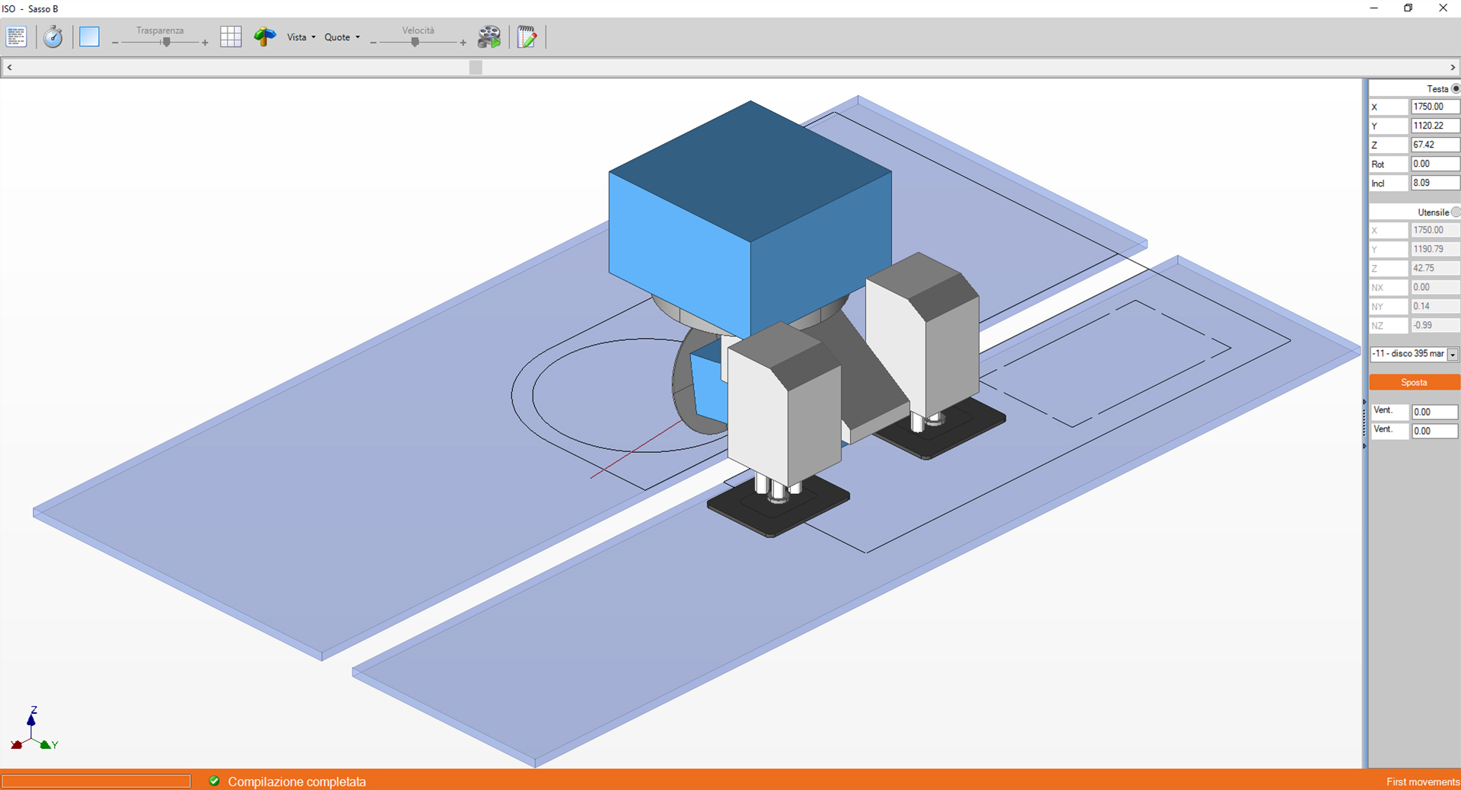1461x790 pixels.
Task: Click the Incl field 8.09
Action: (1435, 183)
